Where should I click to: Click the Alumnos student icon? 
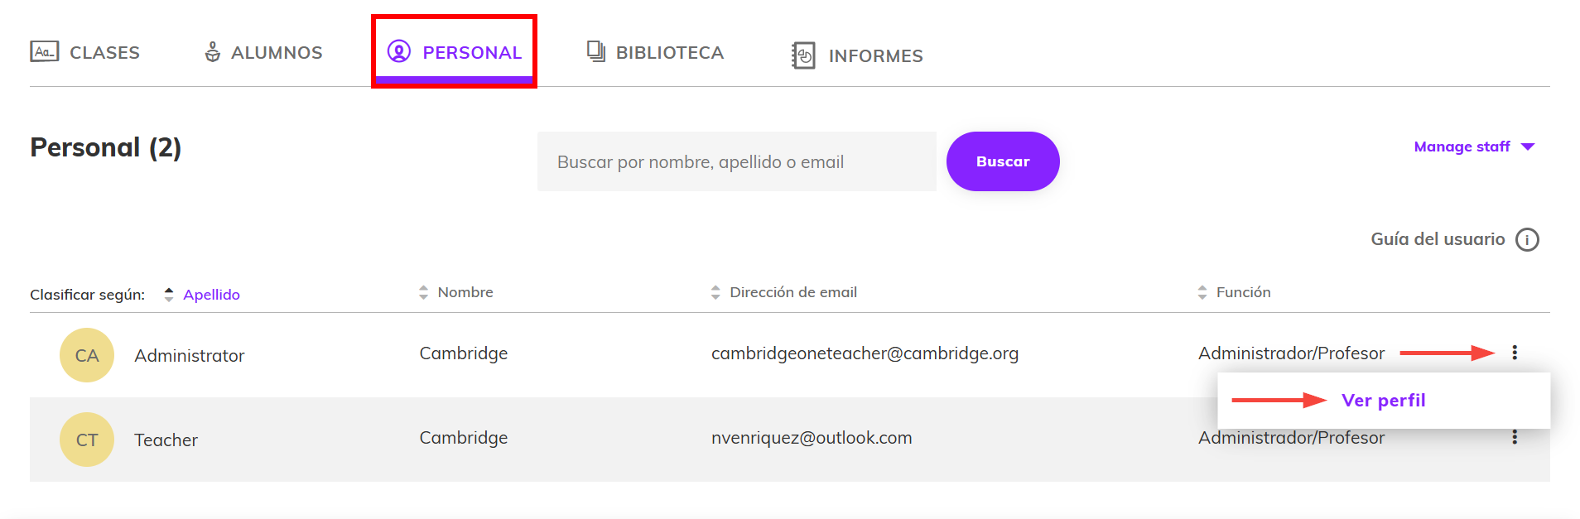tap(213, 51)
